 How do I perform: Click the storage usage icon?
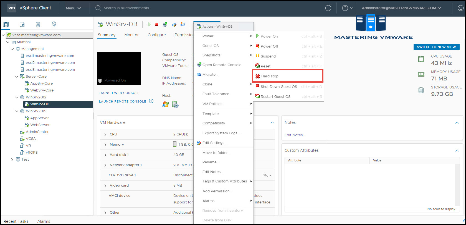coord(421,90)
